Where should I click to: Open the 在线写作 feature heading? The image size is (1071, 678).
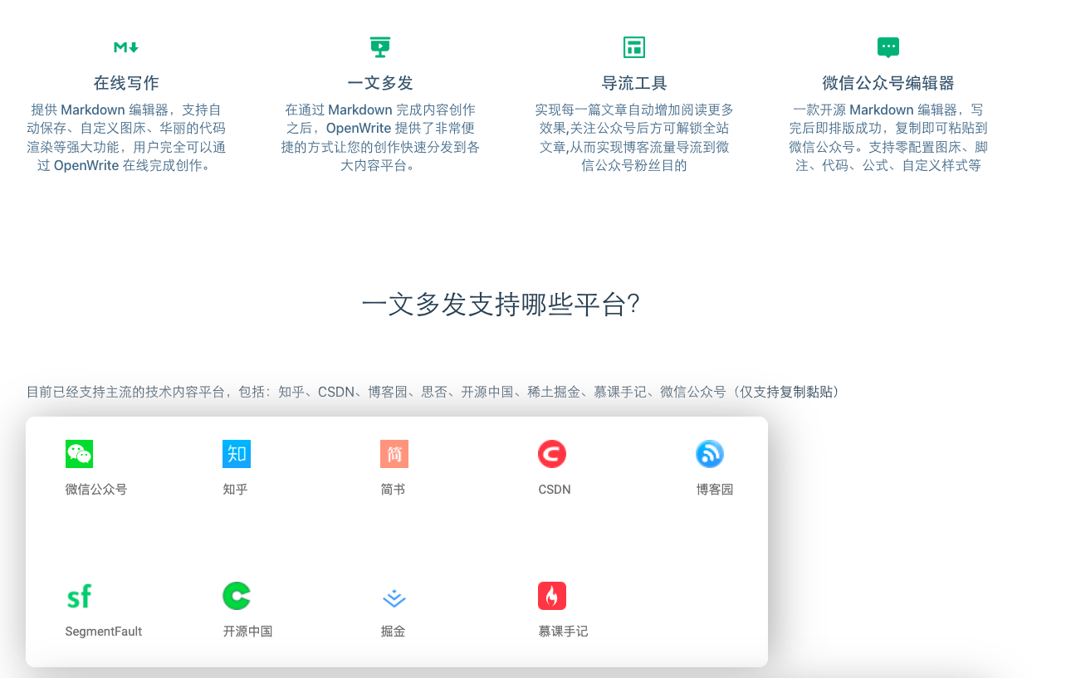pos(126,83)
